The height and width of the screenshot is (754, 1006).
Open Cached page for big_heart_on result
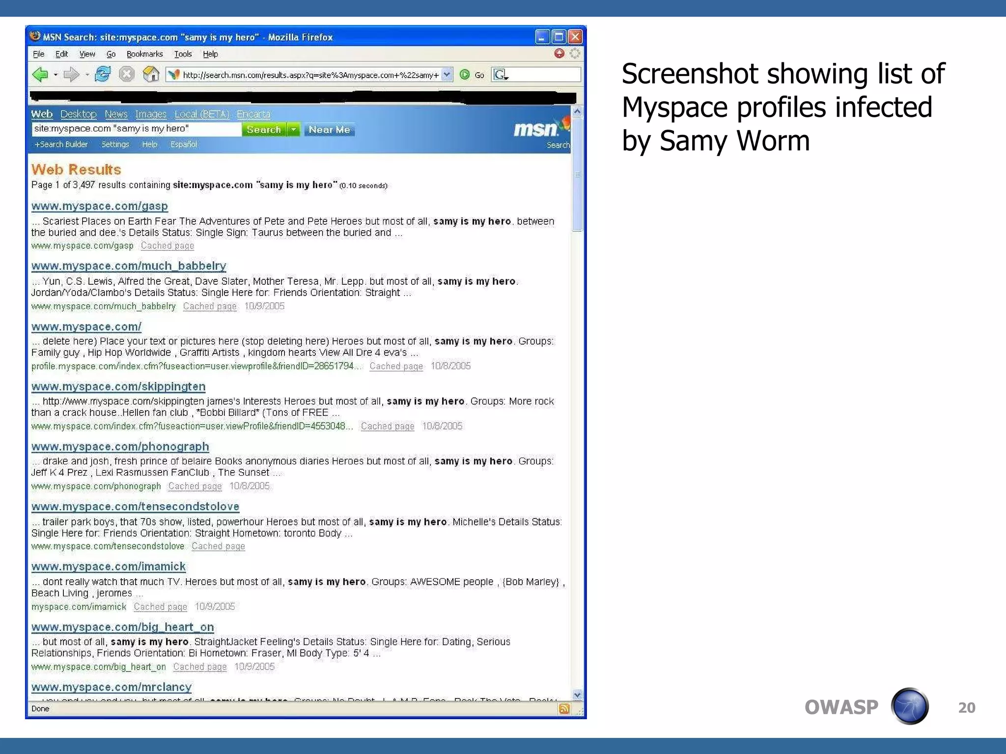click(200, 667)
